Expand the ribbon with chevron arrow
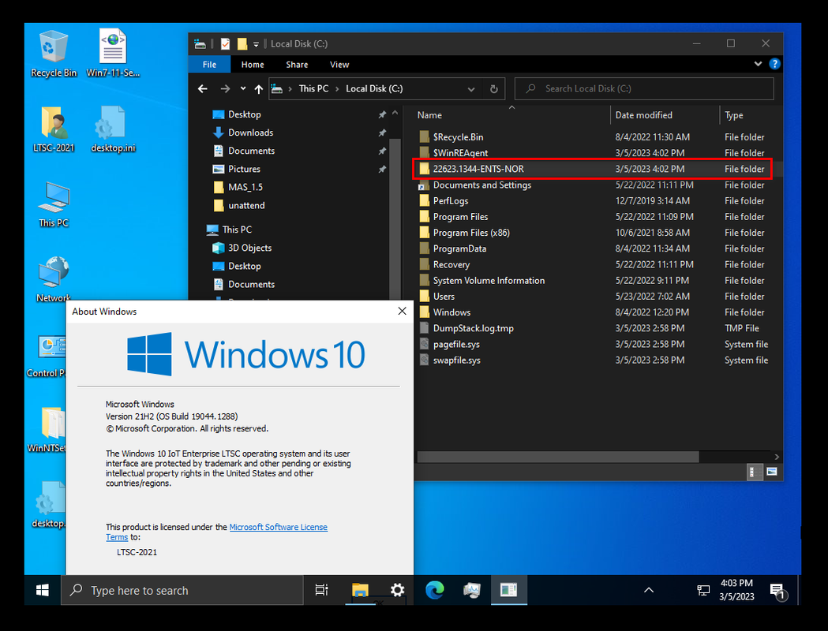 [x=758, y=64]
